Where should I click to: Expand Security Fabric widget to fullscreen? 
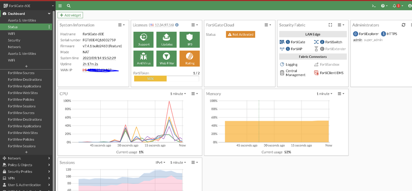point(330,25)
